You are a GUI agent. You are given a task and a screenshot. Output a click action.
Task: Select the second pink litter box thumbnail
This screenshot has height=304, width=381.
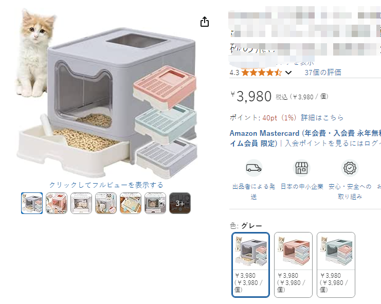[57, 203]
